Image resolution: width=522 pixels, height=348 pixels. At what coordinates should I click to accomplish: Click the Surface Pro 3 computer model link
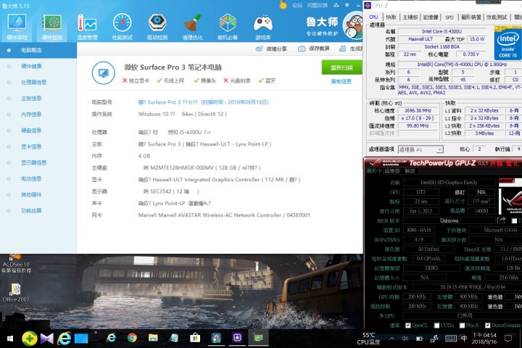203,102
